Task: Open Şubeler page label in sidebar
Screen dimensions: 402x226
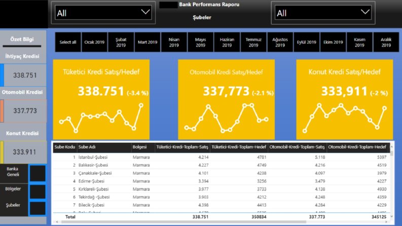Action: point(13,205)
